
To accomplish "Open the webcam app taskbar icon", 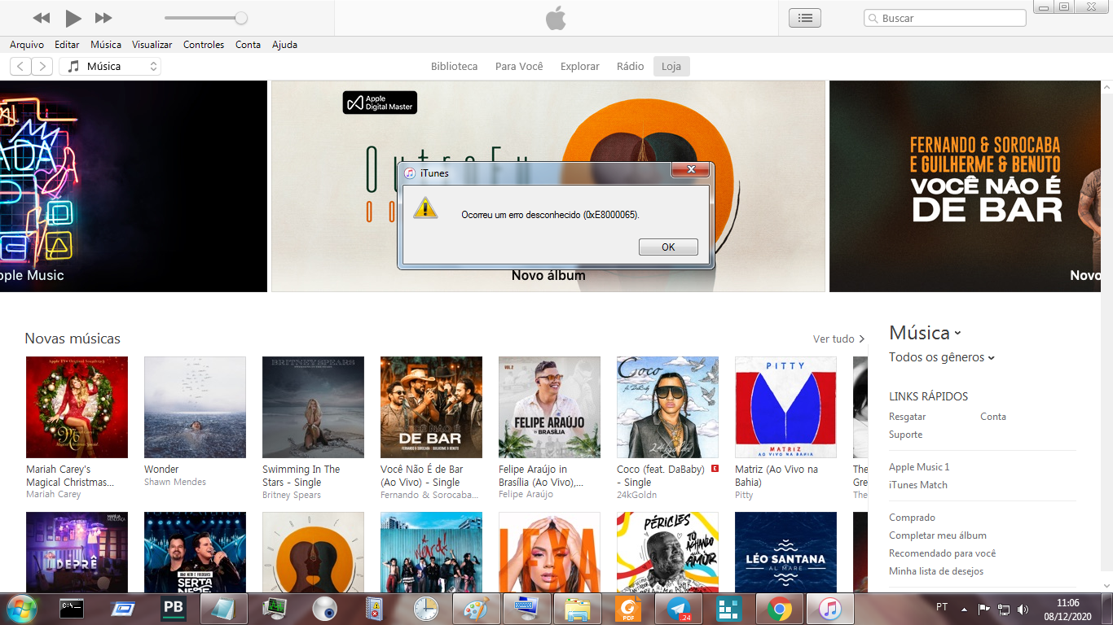I will tap(324, 608).
